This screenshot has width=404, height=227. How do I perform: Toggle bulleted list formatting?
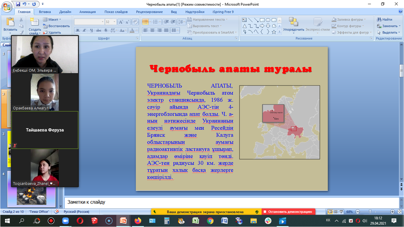point(145,22)
